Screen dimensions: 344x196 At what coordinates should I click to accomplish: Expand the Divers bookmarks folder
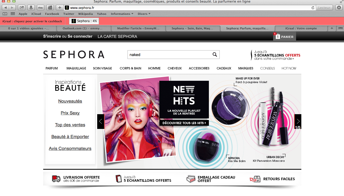[x=144, y=14]
